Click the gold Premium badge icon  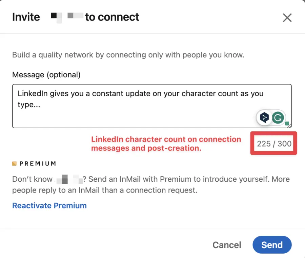15,163
